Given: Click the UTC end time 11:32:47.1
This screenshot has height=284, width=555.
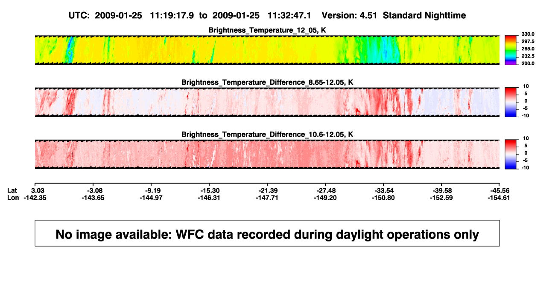Looking at the screenshot, I should coord(290,15).
